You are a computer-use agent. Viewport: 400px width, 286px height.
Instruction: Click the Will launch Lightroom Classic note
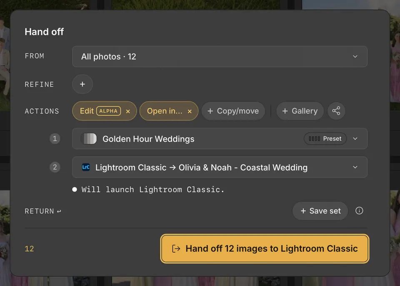152,189
